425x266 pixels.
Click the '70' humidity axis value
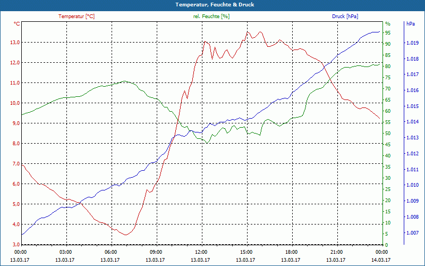388,89
